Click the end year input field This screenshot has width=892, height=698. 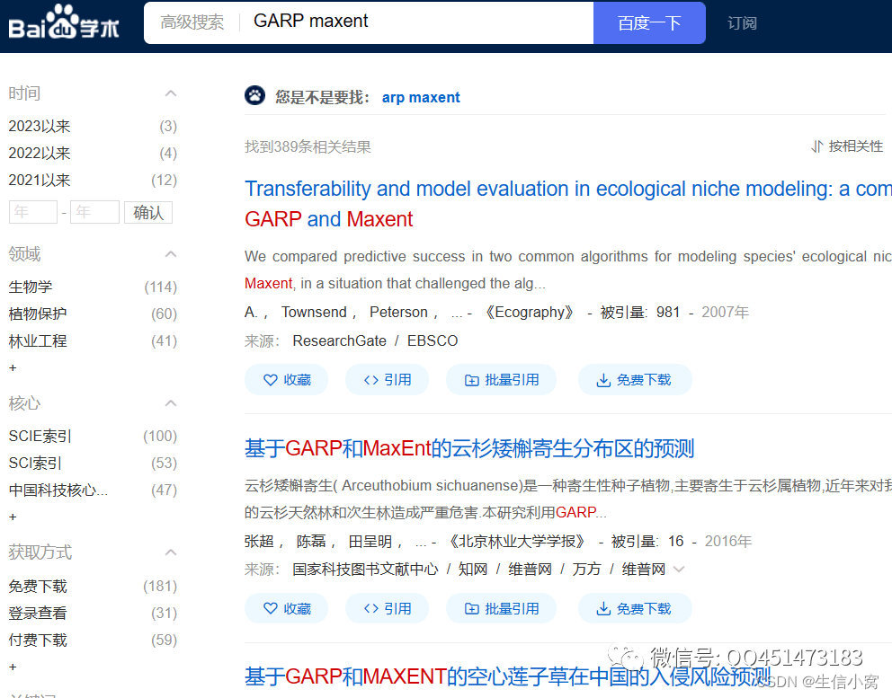point(94,212)
